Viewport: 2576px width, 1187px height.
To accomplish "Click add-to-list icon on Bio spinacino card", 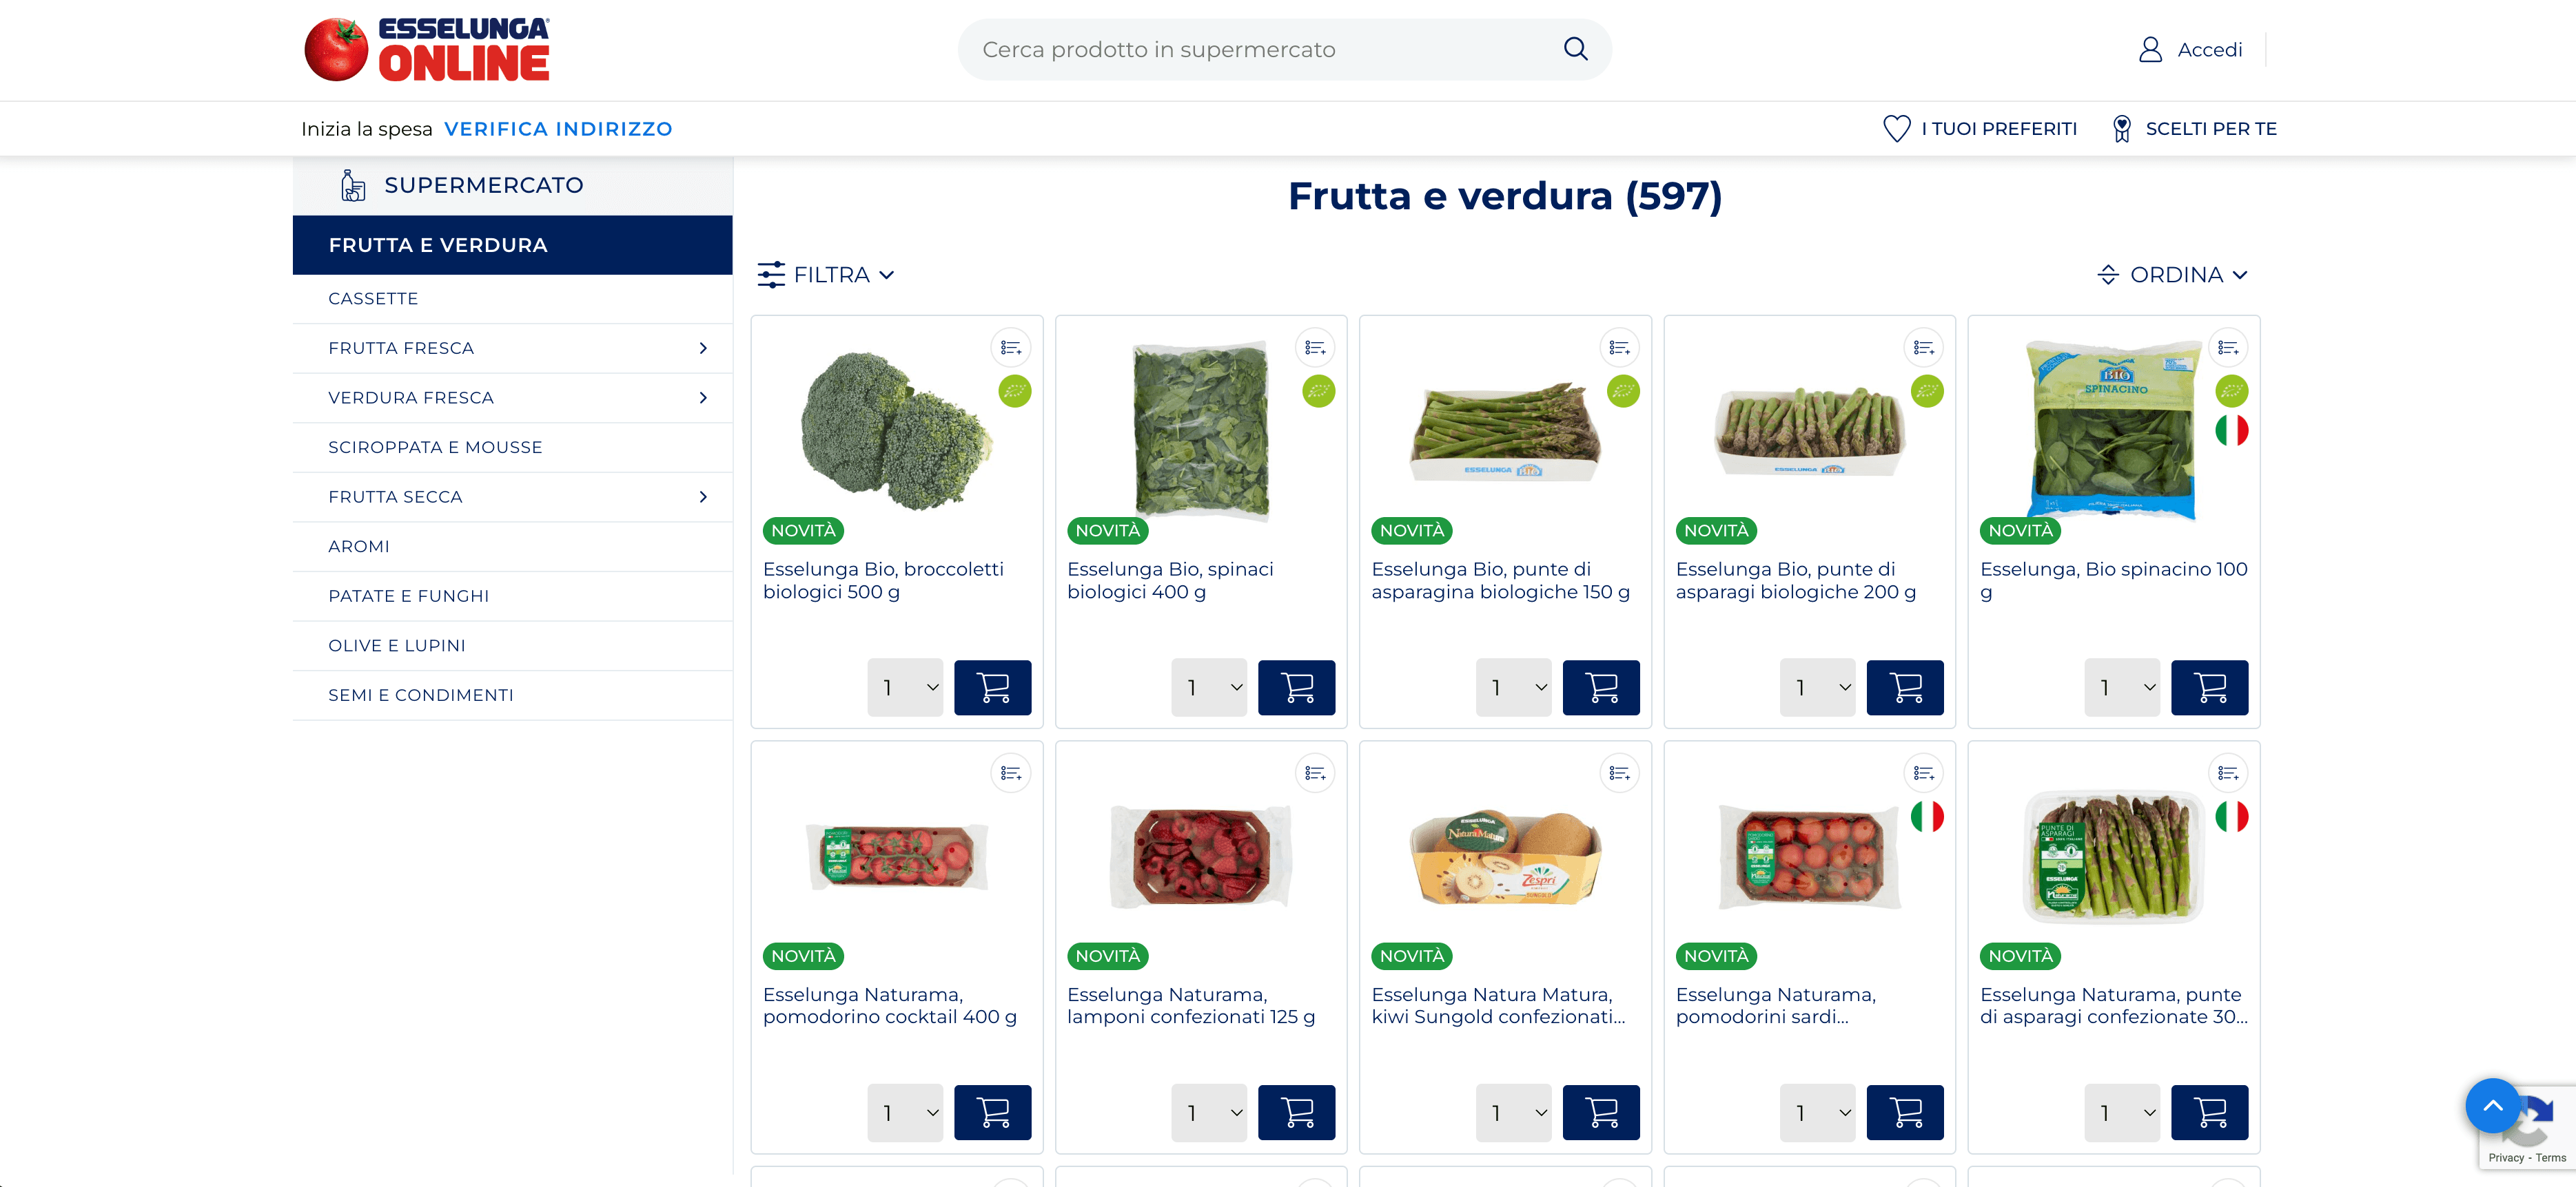I will tap(2228, 348).
